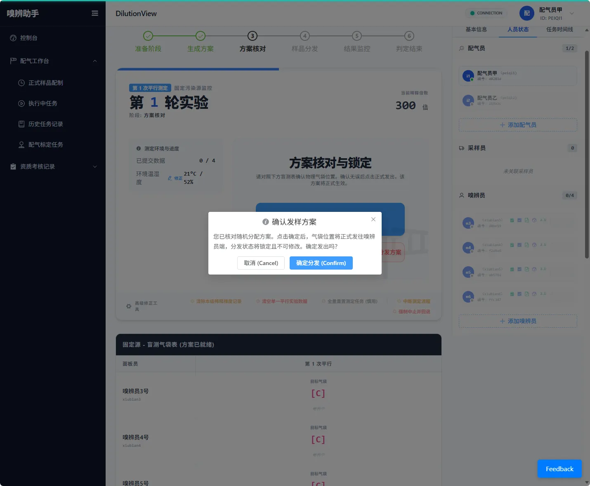The height and width of the screenshot is (486, 590).
Task: Click gauge icon in xiubian4 row
Action: pyautogui.click(x=534, y=245)
